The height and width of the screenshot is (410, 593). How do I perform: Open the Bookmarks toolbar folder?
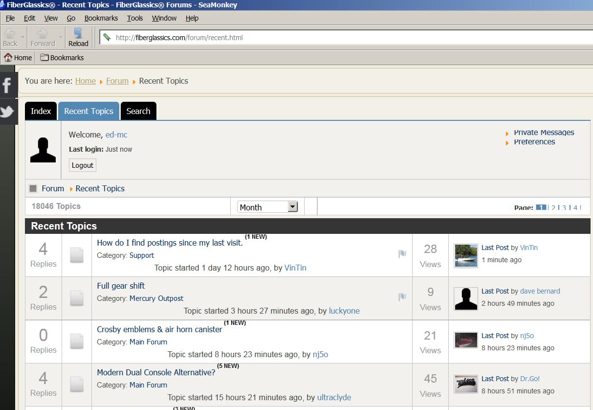(x=62, y=57)
